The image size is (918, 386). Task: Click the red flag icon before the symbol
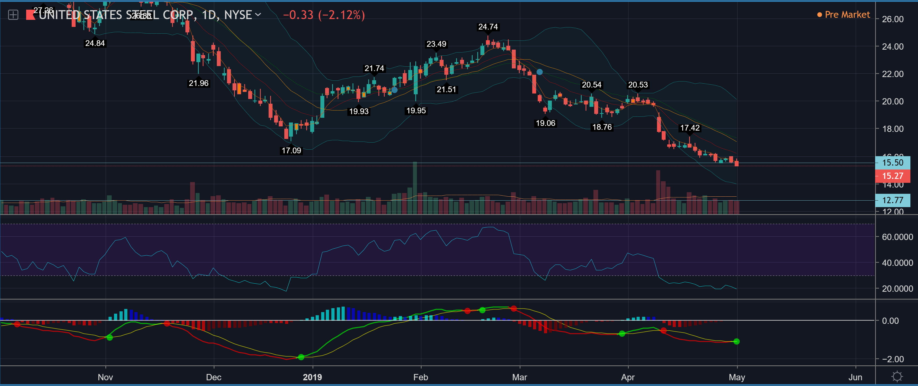(30, 15)
